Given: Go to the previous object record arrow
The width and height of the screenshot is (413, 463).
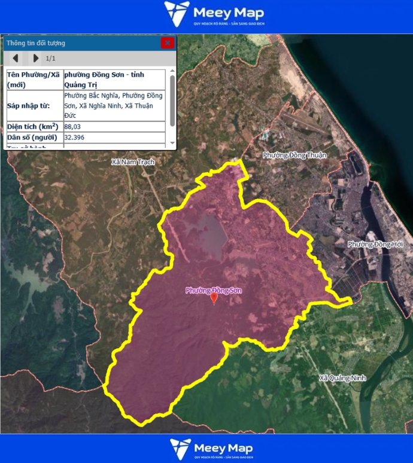Looking at the screenshot, I should (16, 58).
